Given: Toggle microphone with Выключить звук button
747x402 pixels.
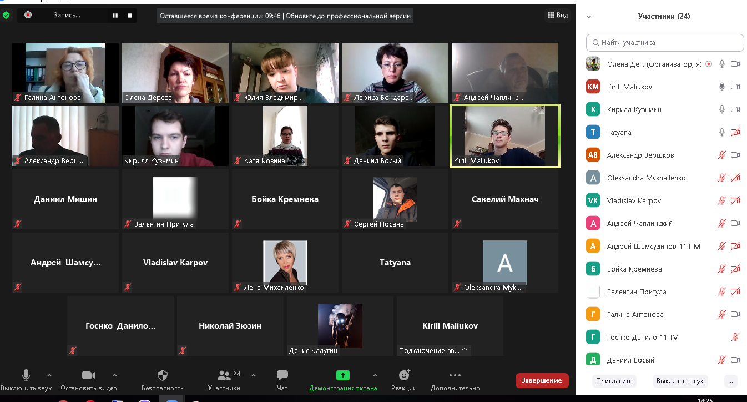Looking at the screenshot, I should 26,380.
